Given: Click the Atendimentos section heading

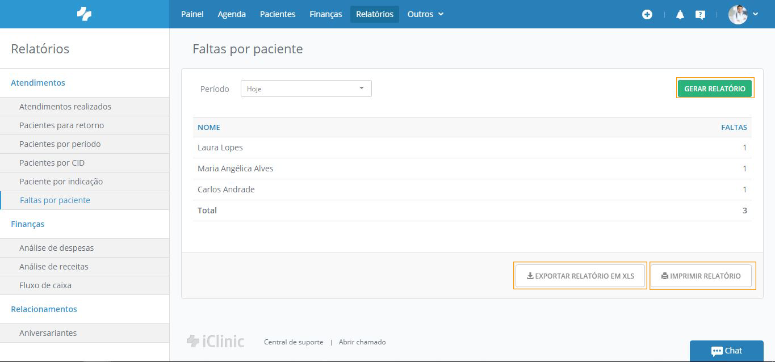Looking at the screenshot, I should [38, 83].
